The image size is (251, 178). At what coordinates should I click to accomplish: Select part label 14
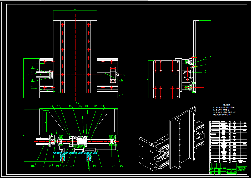80,106
